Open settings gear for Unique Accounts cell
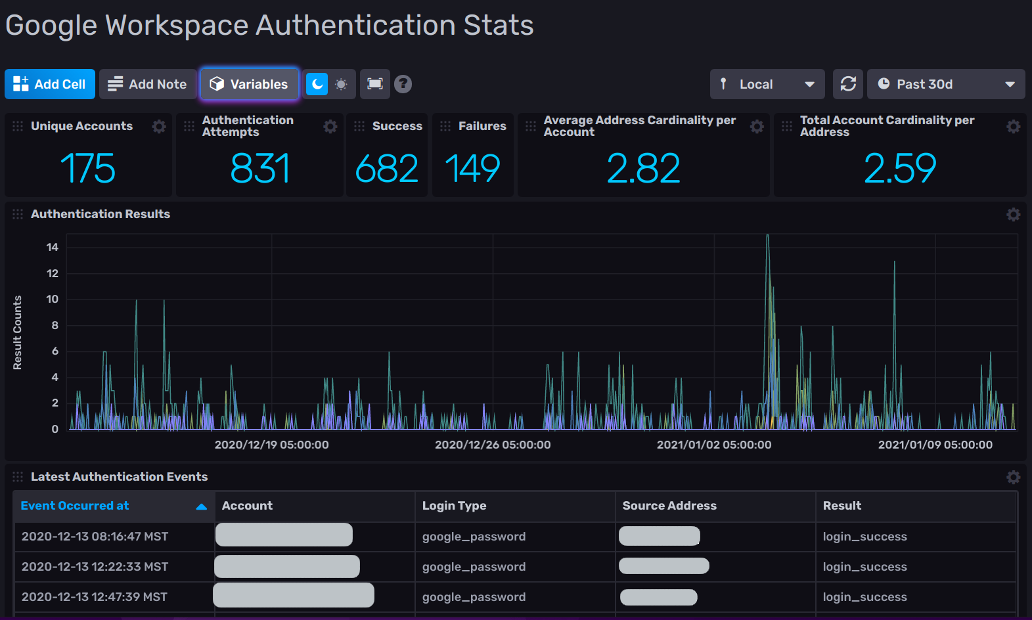 pyautogui.click(x=159, y=126)
